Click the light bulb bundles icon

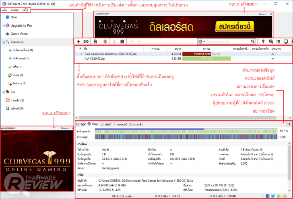point(263,42)
